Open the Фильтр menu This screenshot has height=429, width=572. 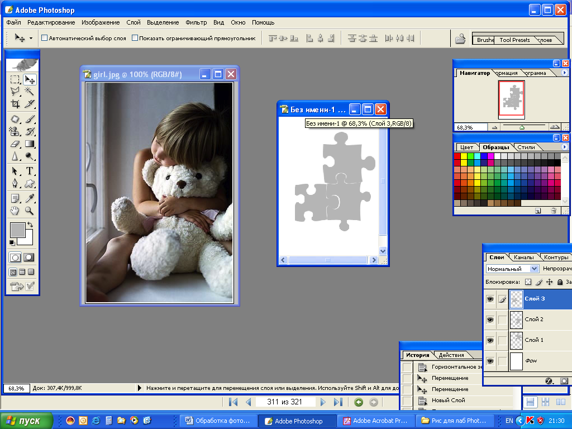(x=196, y=22)
